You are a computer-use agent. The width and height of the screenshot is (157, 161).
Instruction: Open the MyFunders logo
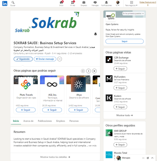109,79
